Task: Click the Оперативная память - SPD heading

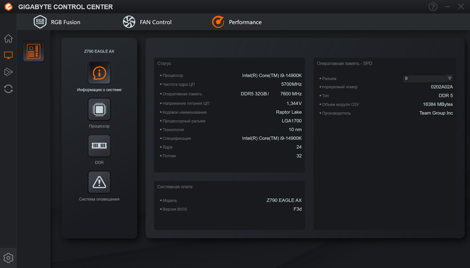Action: 344,63
